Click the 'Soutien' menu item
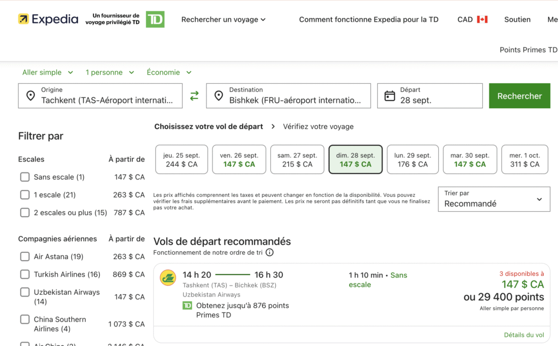Screen dimensions: 558x346 (517, 19)
